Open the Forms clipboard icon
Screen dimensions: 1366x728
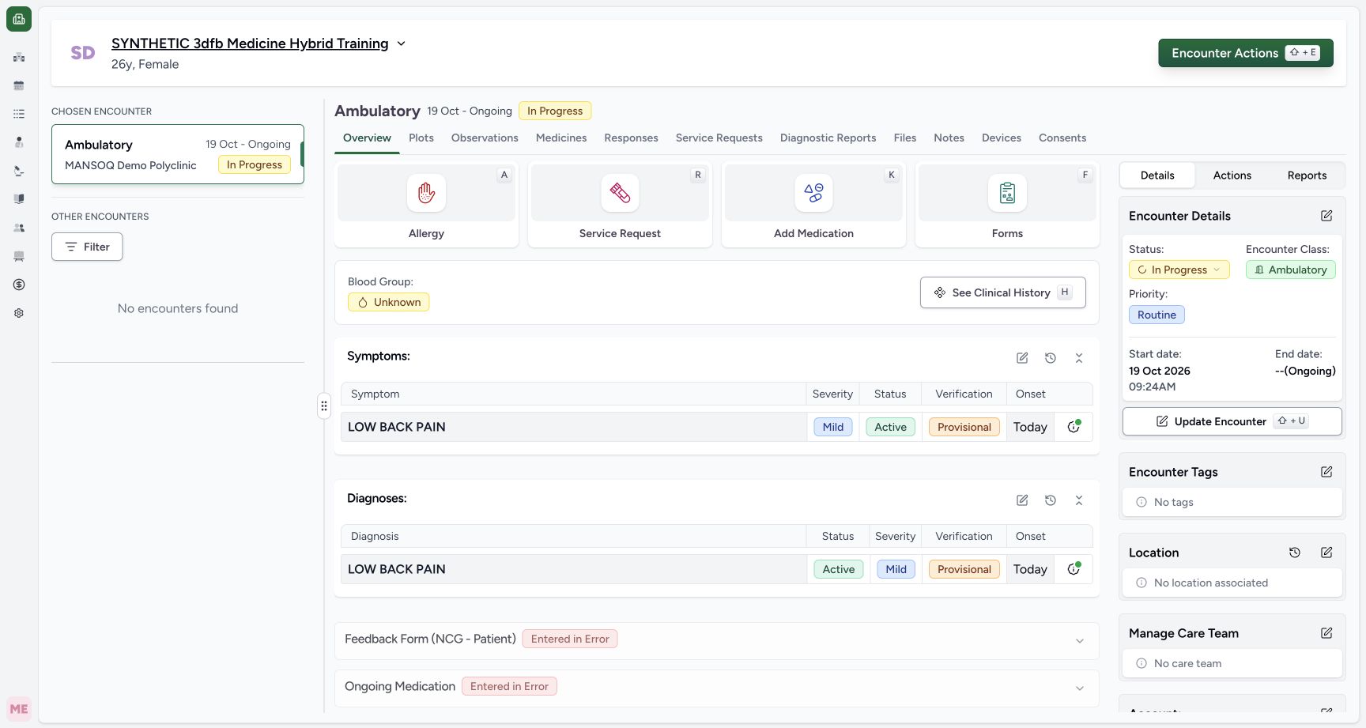(x=1007, y=193)
